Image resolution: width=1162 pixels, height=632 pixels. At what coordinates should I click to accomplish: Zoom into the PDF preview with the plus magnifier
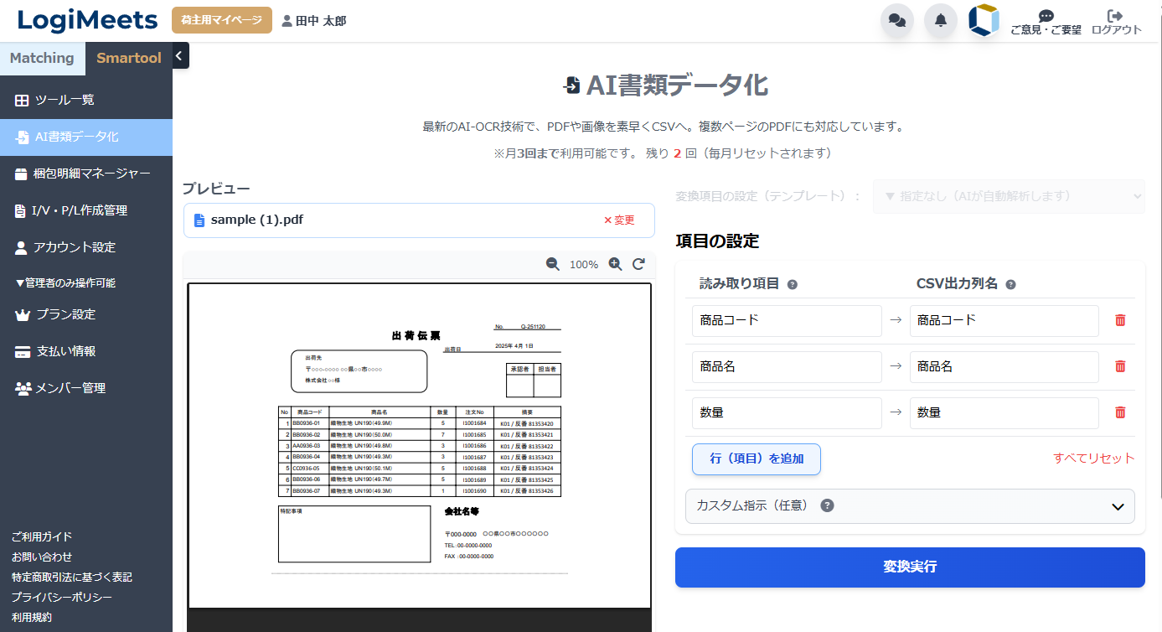(x=615, y=263)
